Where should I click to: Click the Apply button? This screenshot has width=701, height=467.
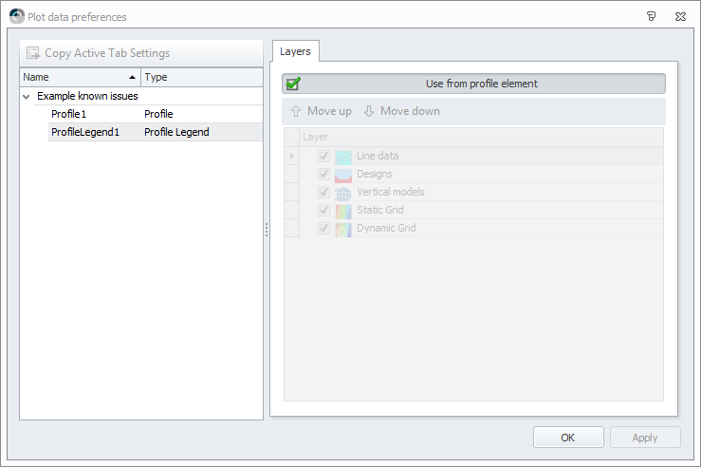tap(645, 438)
